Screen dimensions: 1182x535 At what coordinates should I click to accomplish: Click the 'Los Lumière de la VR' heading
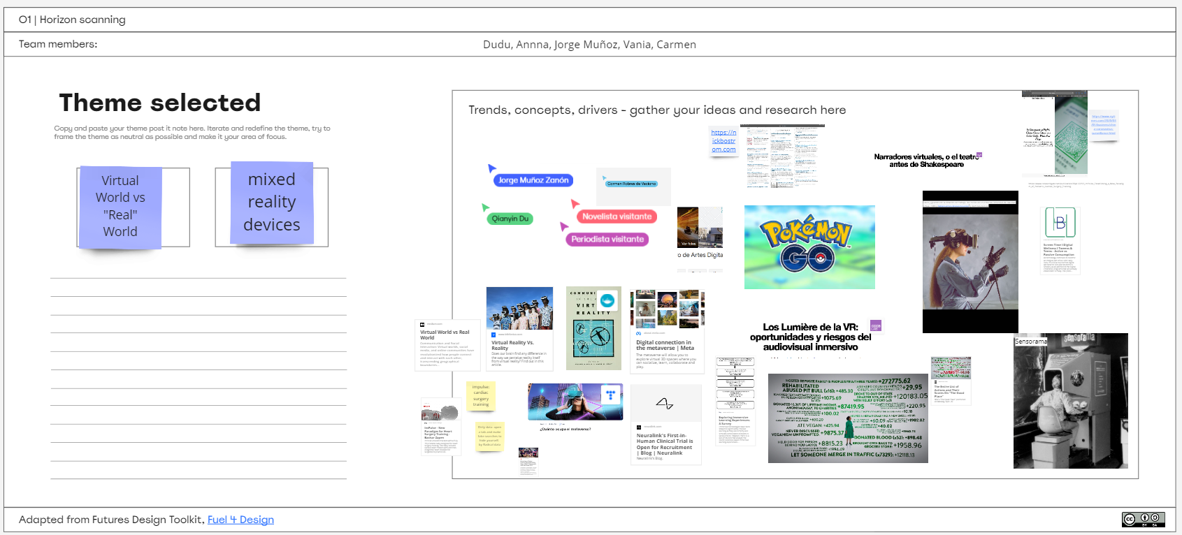(810, 337)
